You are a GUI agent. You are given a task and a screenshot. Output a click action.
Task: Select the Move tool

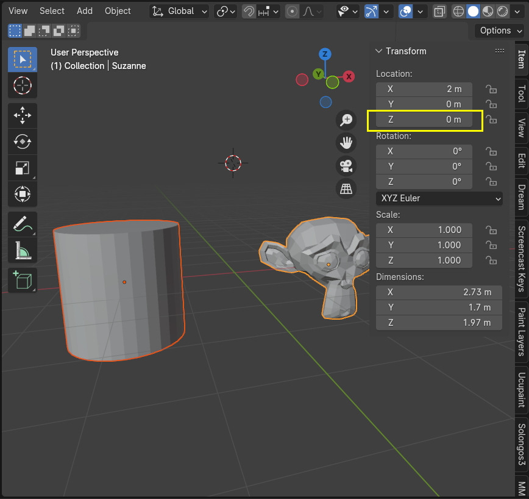(x=23, y=115)
